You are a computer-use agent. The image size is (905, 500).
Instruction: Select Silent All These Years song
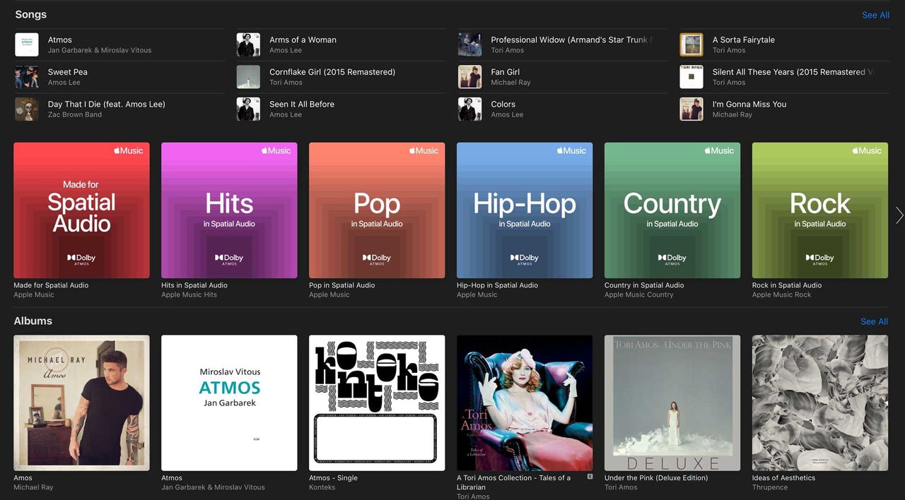[784, 77]
